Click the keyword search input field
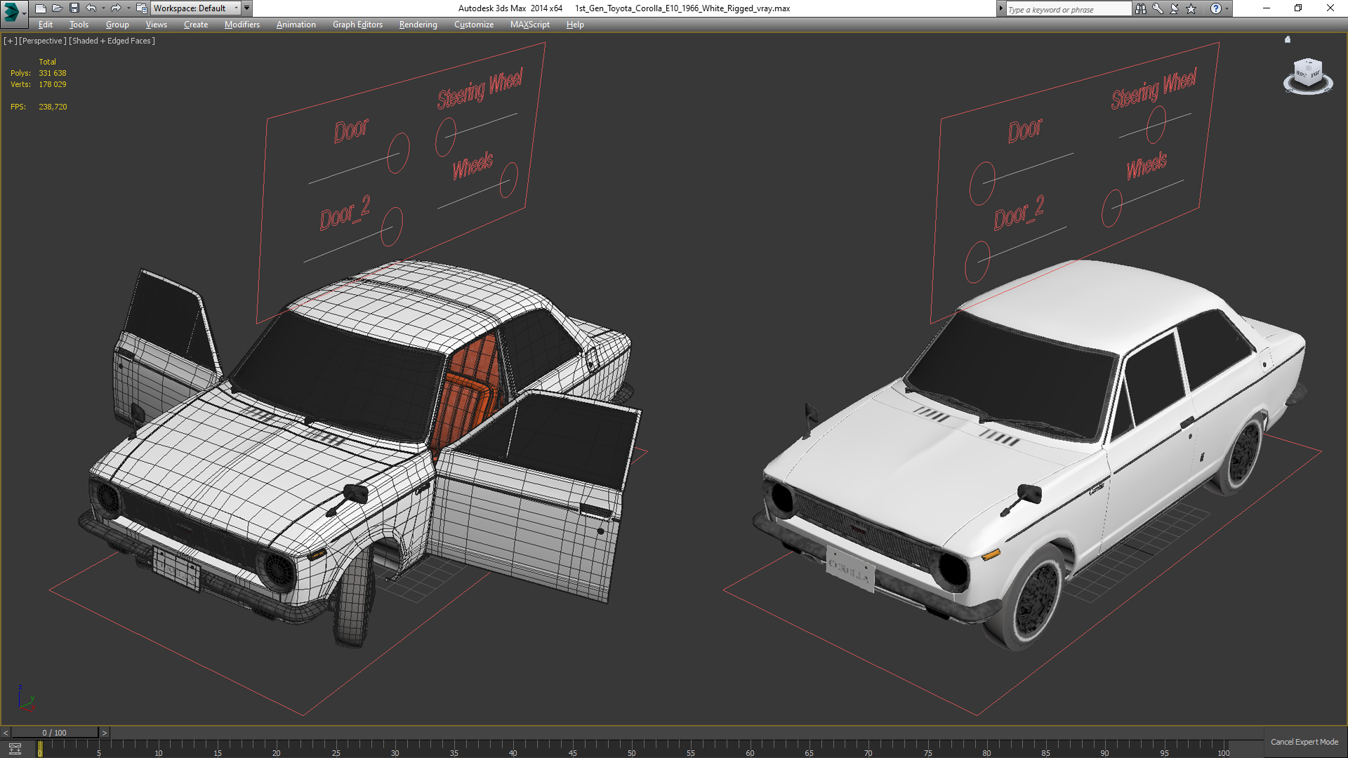Image resolution: width=1348 pixels, height=758 pixels. (x=1068, y=9)
